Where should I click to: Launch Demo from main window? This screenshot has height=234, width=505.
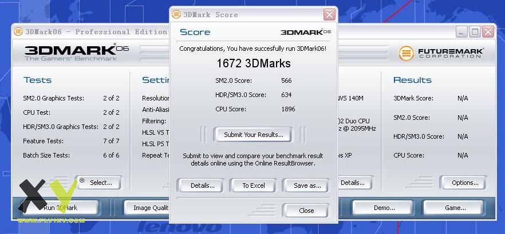(382, 208)
